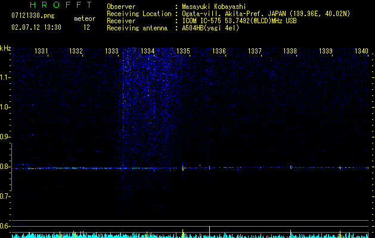Click the time axis label 1332
Screen dimensions: 375x238
(x=76, y=51)
